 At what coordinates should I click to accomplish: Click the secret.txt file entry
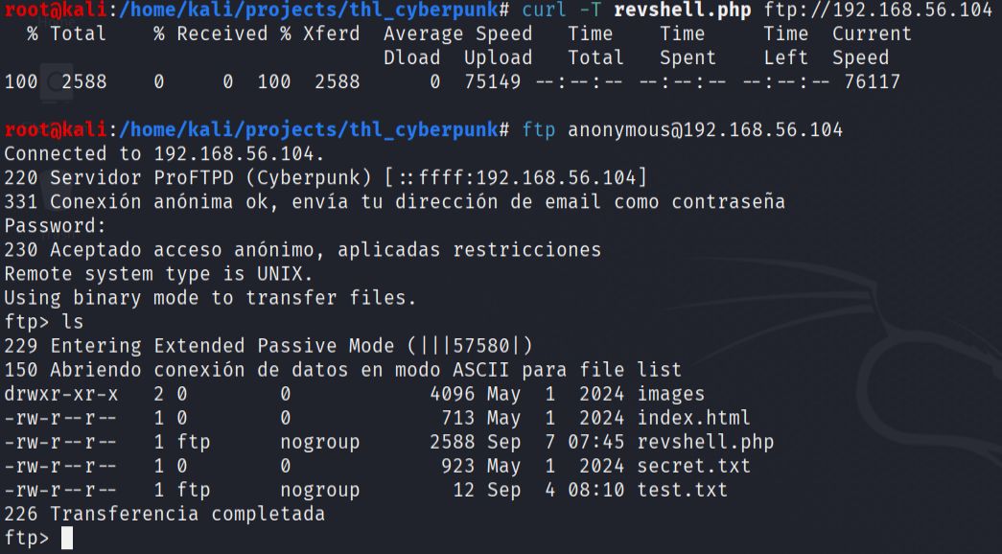click(693, 466)
